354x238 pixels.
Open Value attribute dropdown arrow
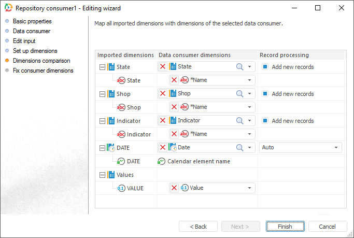(249, 188)
